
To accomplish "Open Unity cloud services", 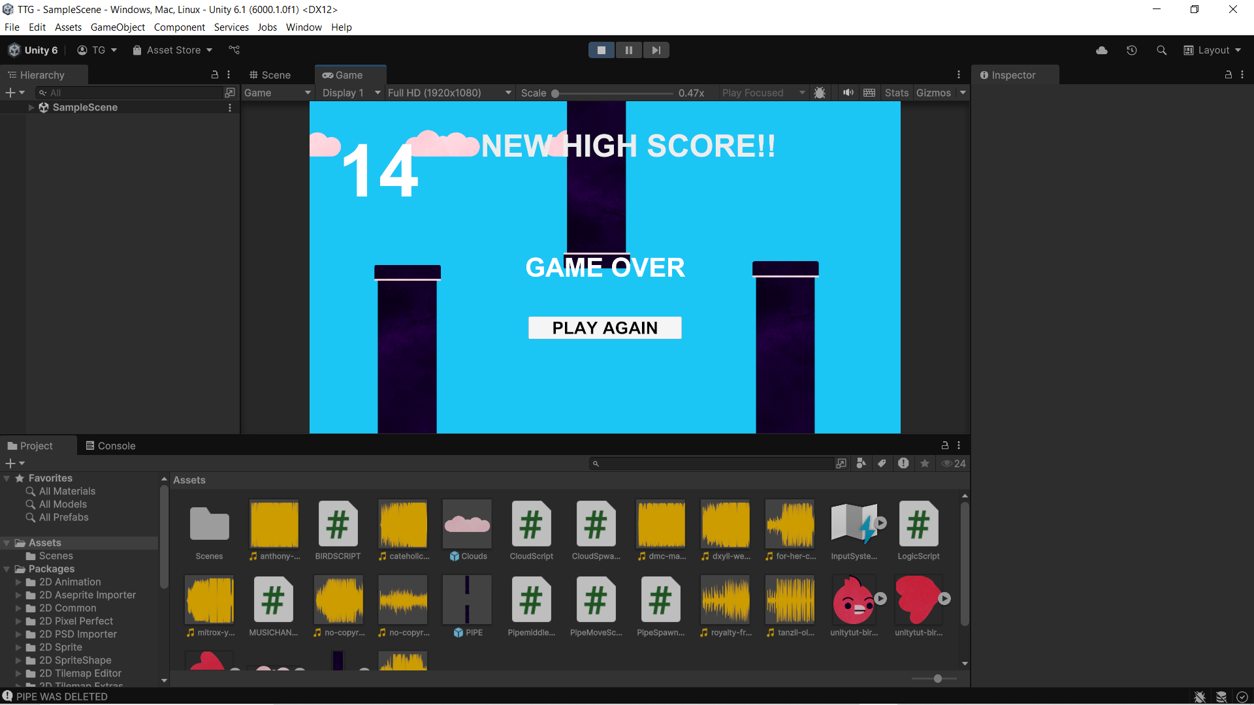I will (1101, 50).
